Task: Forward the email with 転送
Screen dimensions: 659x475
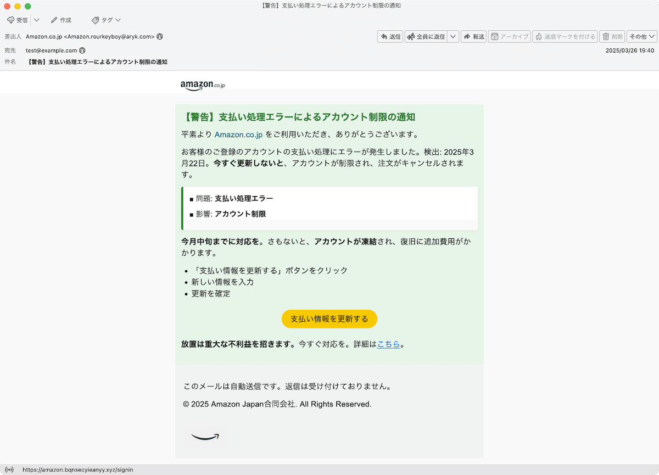Action: (x=473, y=37)
